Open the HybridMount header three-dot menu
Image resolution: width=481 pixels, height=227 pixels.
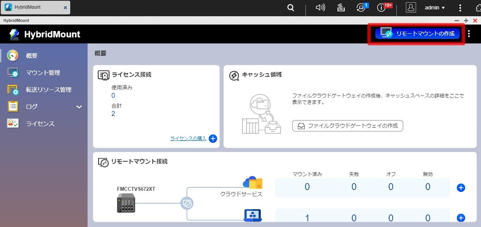click(469, 34)
